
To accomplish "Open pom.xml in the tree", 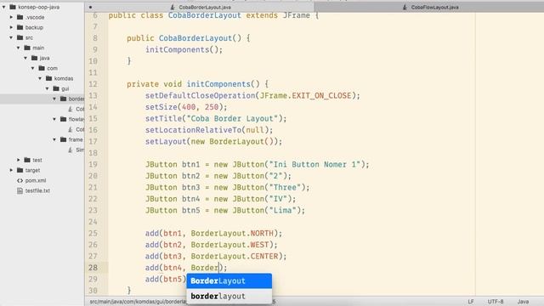I will pyautogui.click(x=36, y=180).
